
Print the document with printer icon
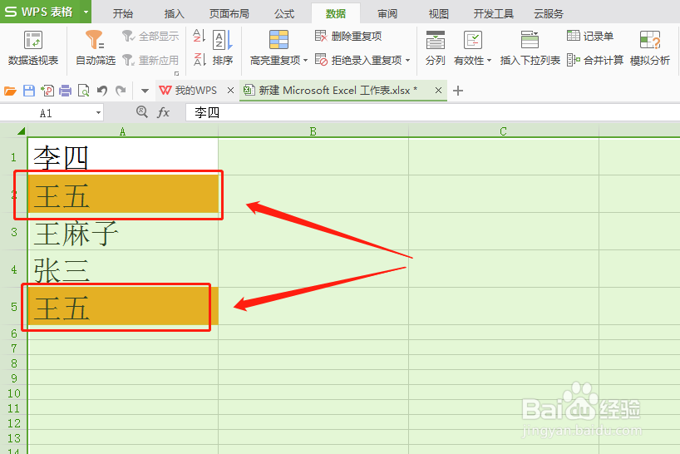[66, 91]
